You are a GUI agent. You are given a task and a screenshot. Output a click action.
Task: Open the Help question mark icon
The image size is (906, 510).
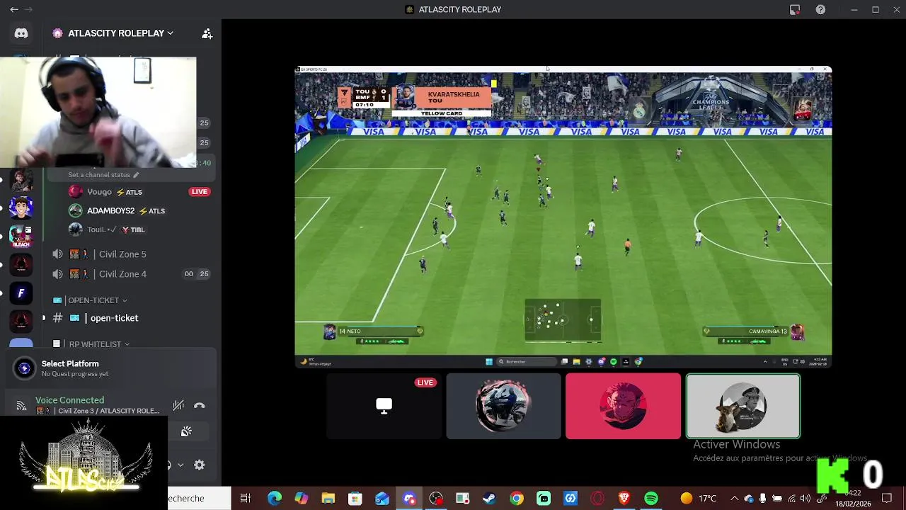pos(820,10)
